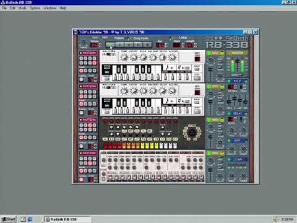Click the first orange step button on the 808

point(124,146)
